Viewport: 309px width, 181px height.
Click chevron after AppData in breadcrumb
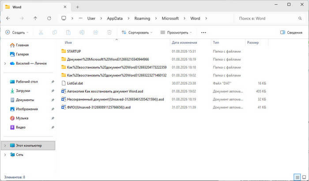128,19
